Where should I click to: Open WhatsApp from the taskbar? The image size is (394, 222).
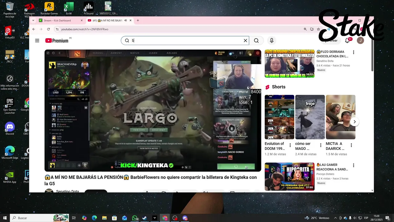135,218
